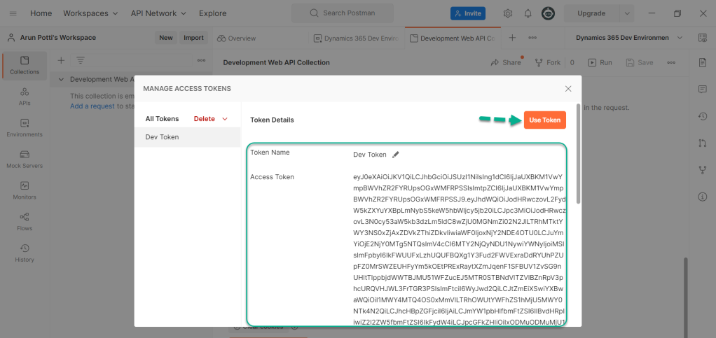Open environment quick look icon
Screen dimensions: 716x338
(703, 38)
